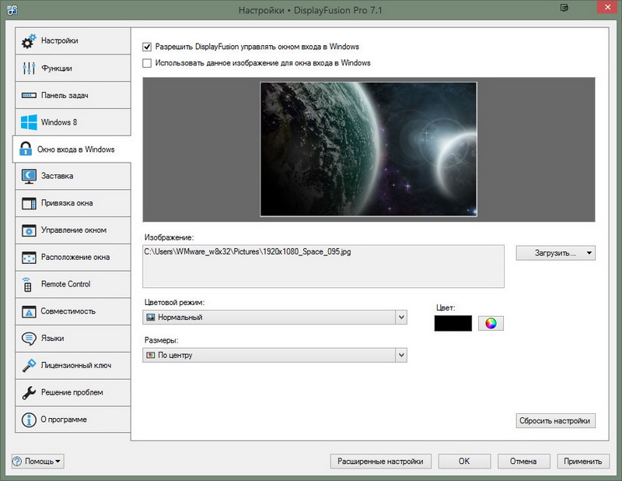Select the Windows 8 tab
The height and width of the screenshot is (481, 622).
coord(73,122)
